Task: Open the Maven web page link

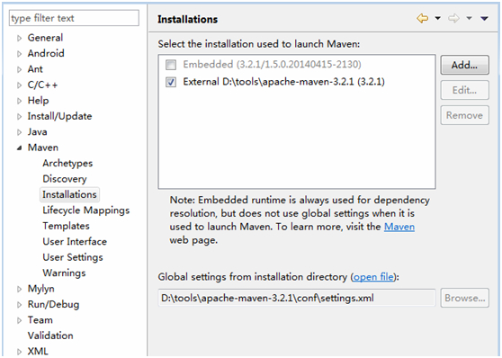Action: (x=399, y=227)
